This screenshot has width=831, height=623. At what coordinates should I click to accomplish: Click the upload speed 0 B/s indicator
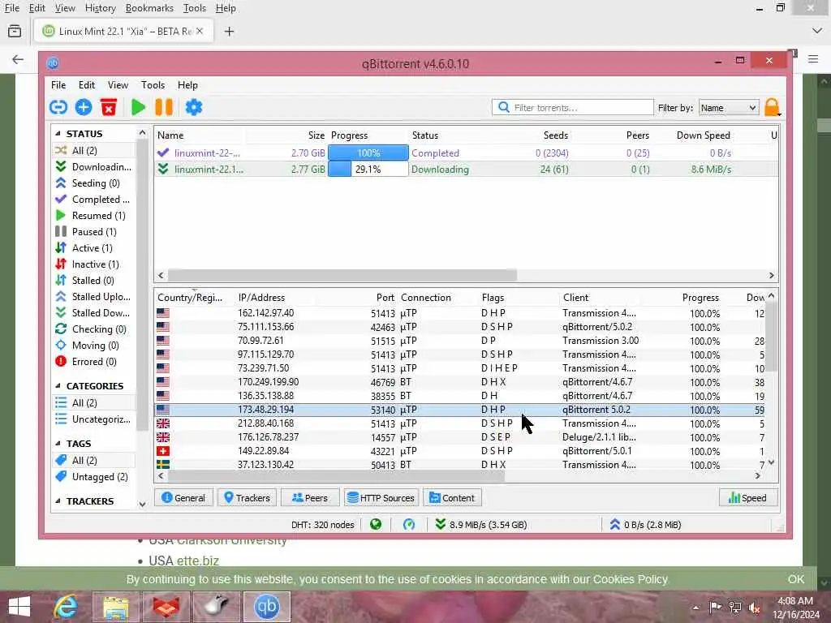645,525
